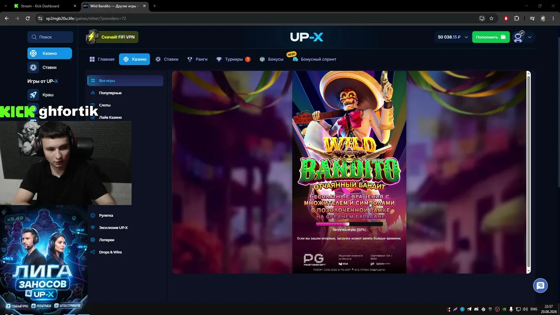560x315 pixels.
Task: Open the Chrome three-dot menu
Action: (553, 18)
